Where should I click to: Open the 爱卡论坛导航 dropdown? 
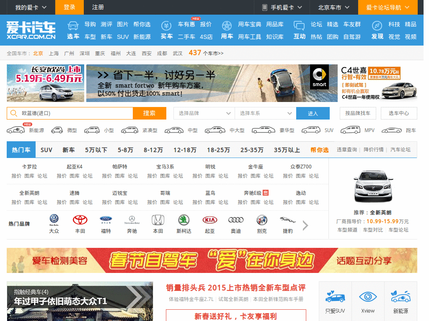pyautogui.click(x=388, y=8)
